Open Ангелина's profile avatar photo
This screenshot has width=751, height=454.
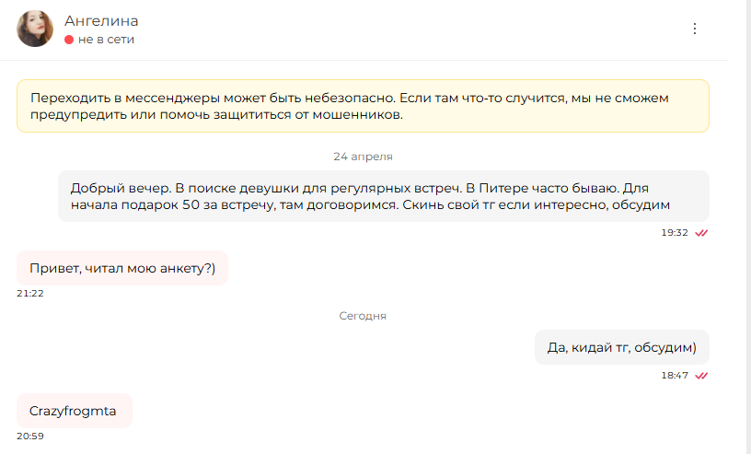click(x=35, y=29)
